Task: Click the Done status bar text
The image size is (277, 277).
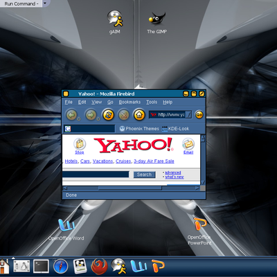Action: 71,195
